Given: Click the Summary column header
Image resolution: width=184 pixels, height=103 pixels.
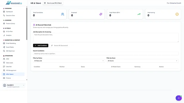Looking at the screenshot, I should [x=137, y=67].
